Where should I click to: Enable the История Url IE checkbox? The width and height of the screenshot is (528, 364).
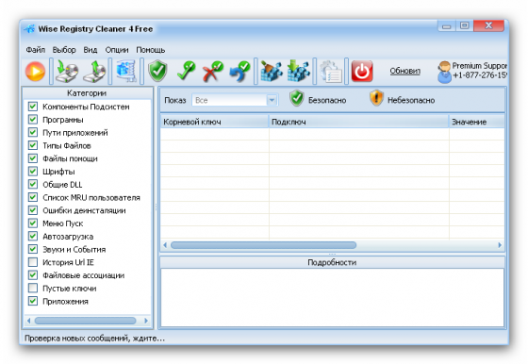click(x=33, y=262)
